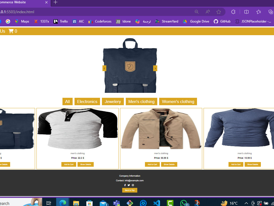This screenshot has width=274, height=206.
Task: Filter products by Women's clothing
Action: click(x=178, y=102)
